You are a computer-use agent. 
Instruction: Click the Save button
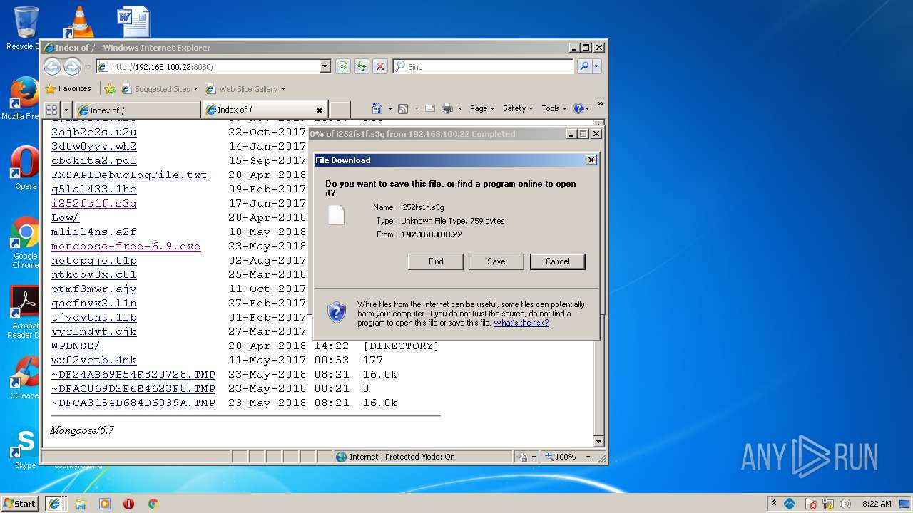click(x=496, y=261)
